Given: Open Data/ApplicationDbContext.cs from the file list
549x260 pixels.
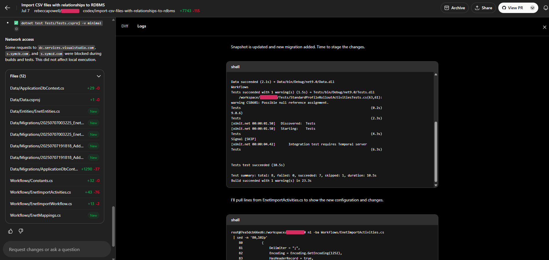Looking at the screenshot, I should coord(37,88).
